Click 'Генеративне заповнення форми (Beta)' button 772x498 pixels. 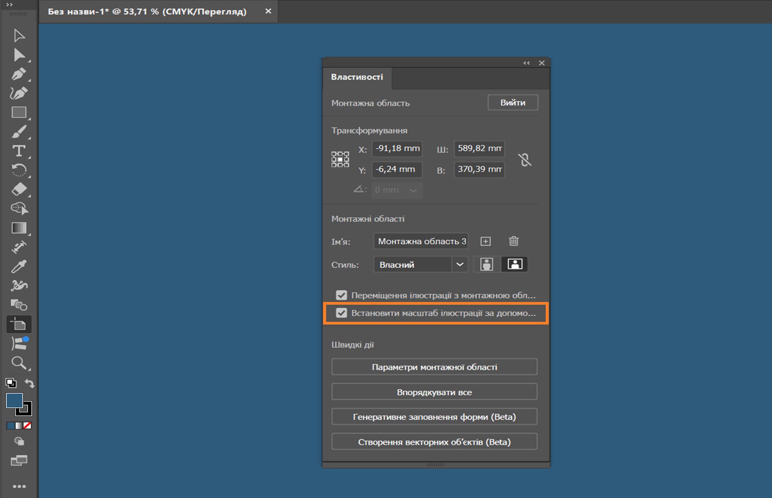[x=434, y=416]
